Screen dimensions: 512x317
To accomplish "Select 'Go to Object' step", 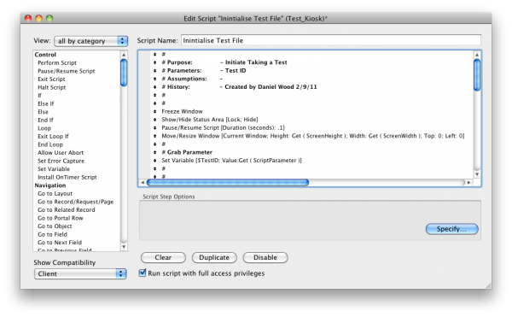I will tap(55, 226).
